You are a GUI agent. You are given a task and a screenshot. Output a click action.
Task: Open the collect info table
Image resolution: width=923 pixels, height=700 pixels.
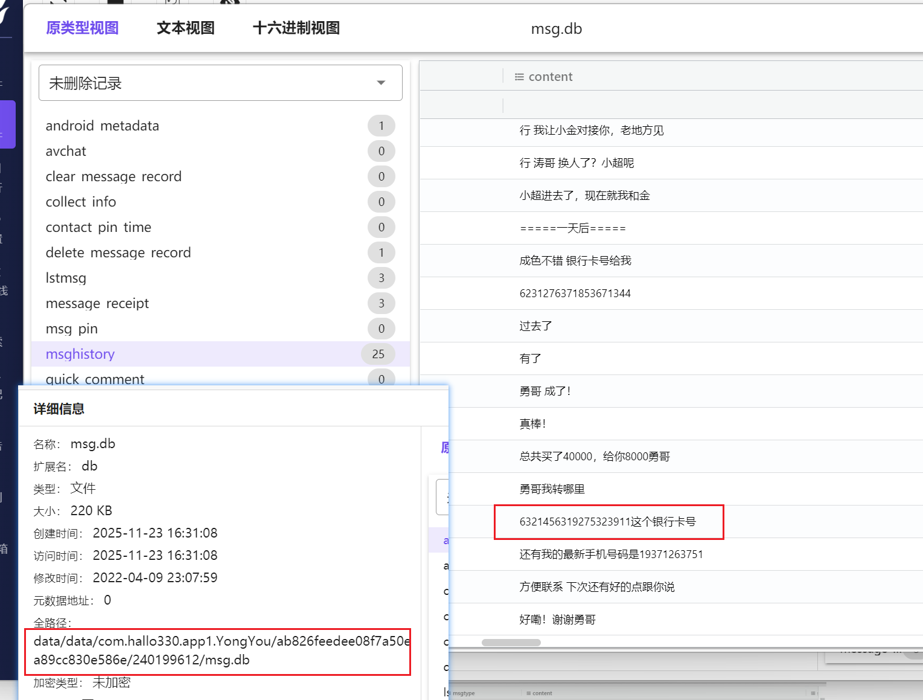point(81,202)
